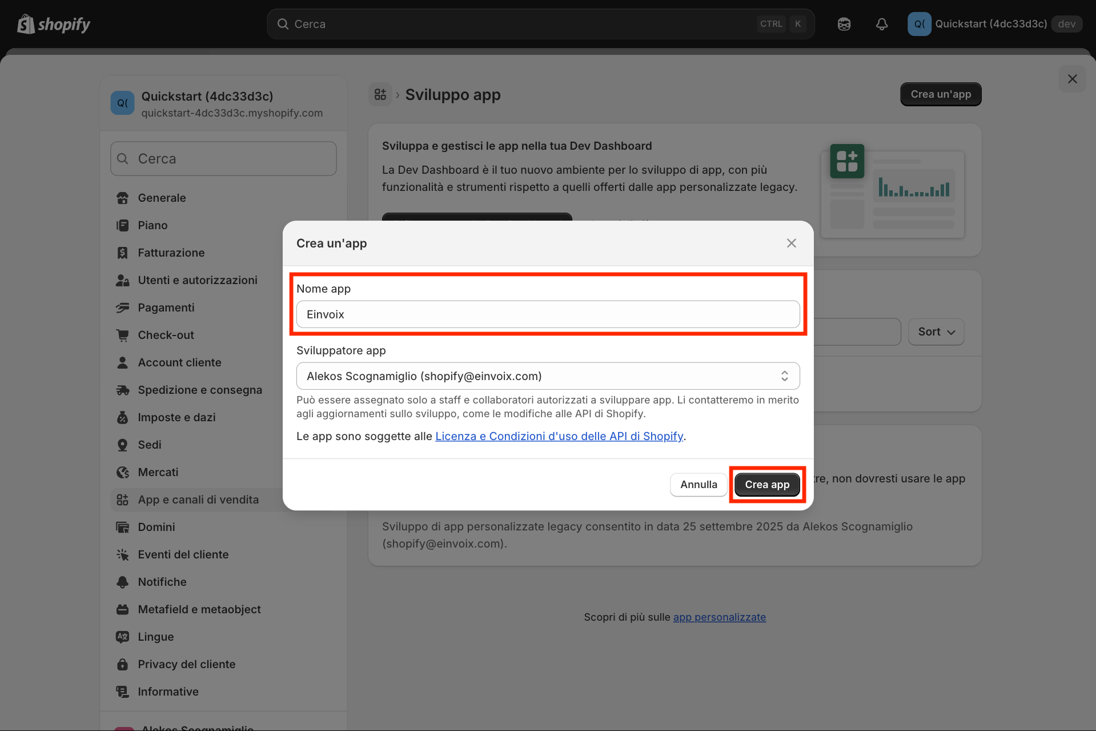Click the Spedizione e consegna truck icon
Image resolution: width=1096 pixels, height=731 pixels.
(x=123, y=390)
